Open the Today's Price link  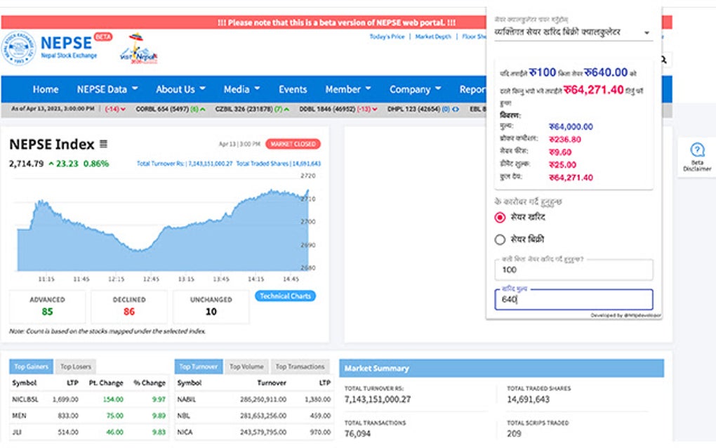[387, 37]
